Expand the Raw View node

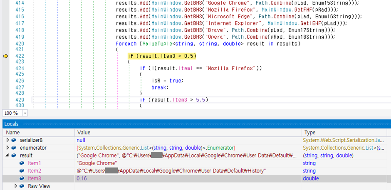16,186
